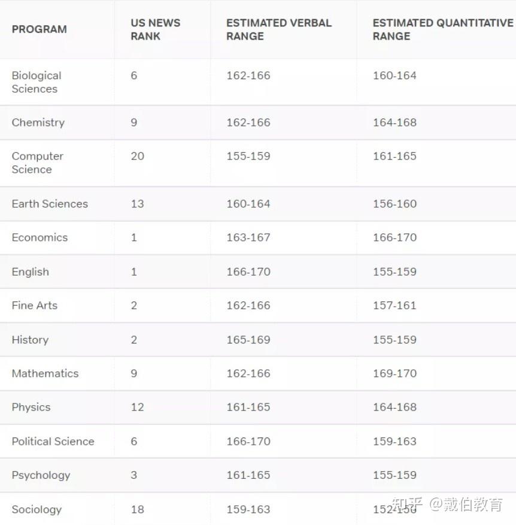Select the Earth Sciences row label

[x=50, y=204]
